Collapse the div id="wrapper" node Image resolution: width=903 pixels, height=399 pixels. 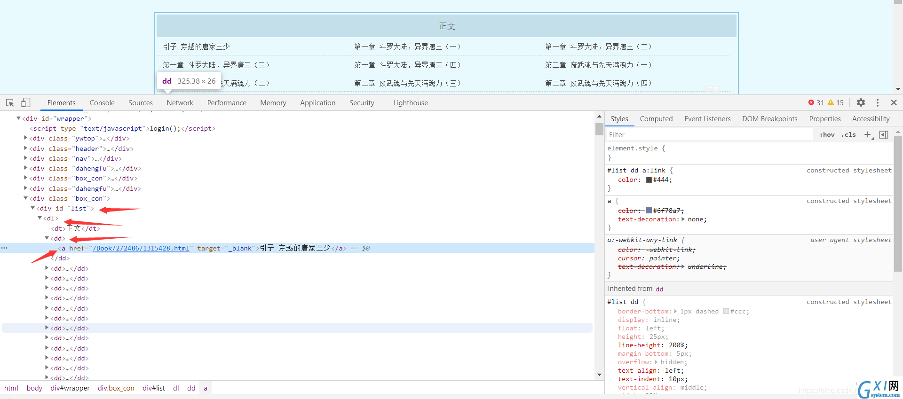pos(18,118)
